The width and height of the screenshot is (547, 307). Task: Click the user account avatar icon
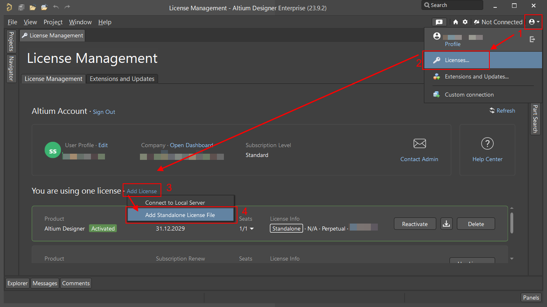click(x=531, y=22)
